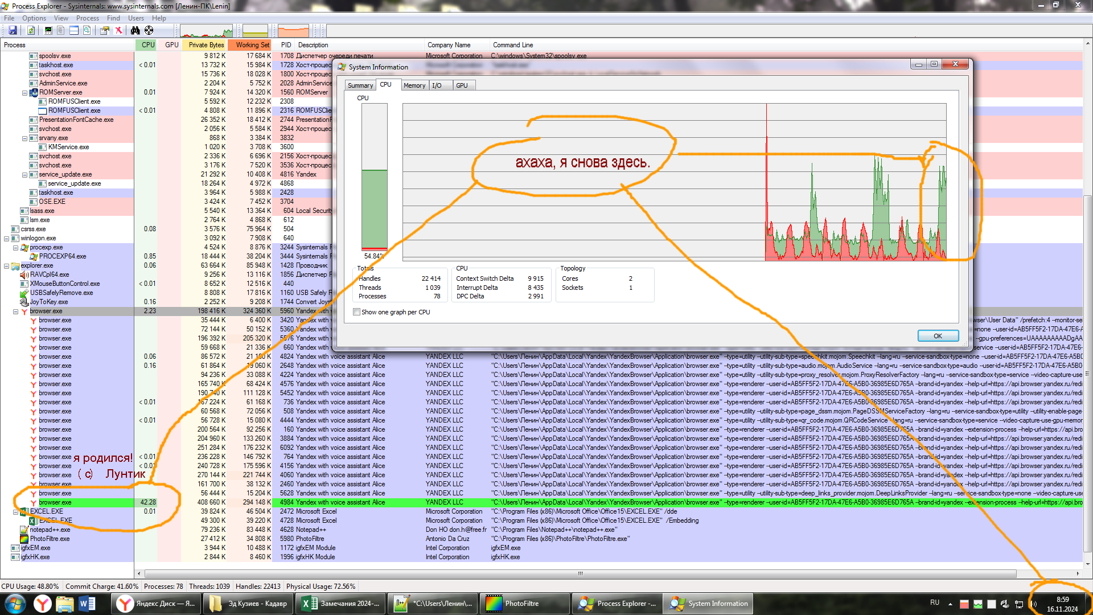Click the target/crosshair icon in Process Explorer toolbar
Screen dimensions: 1093x615
point(147,31)
